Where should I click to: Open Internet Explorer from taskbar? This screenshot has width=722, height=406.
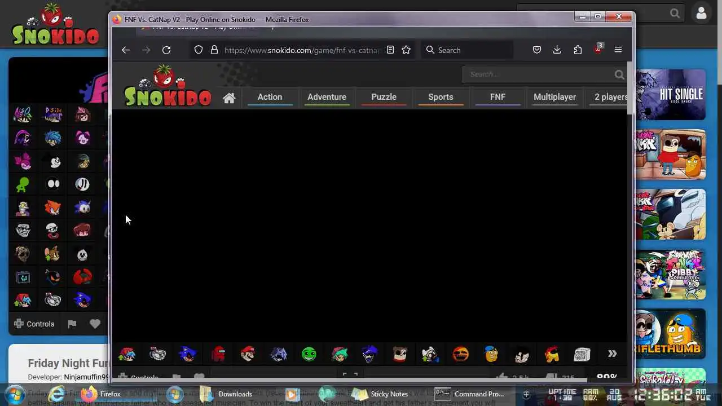coord(56,394)
